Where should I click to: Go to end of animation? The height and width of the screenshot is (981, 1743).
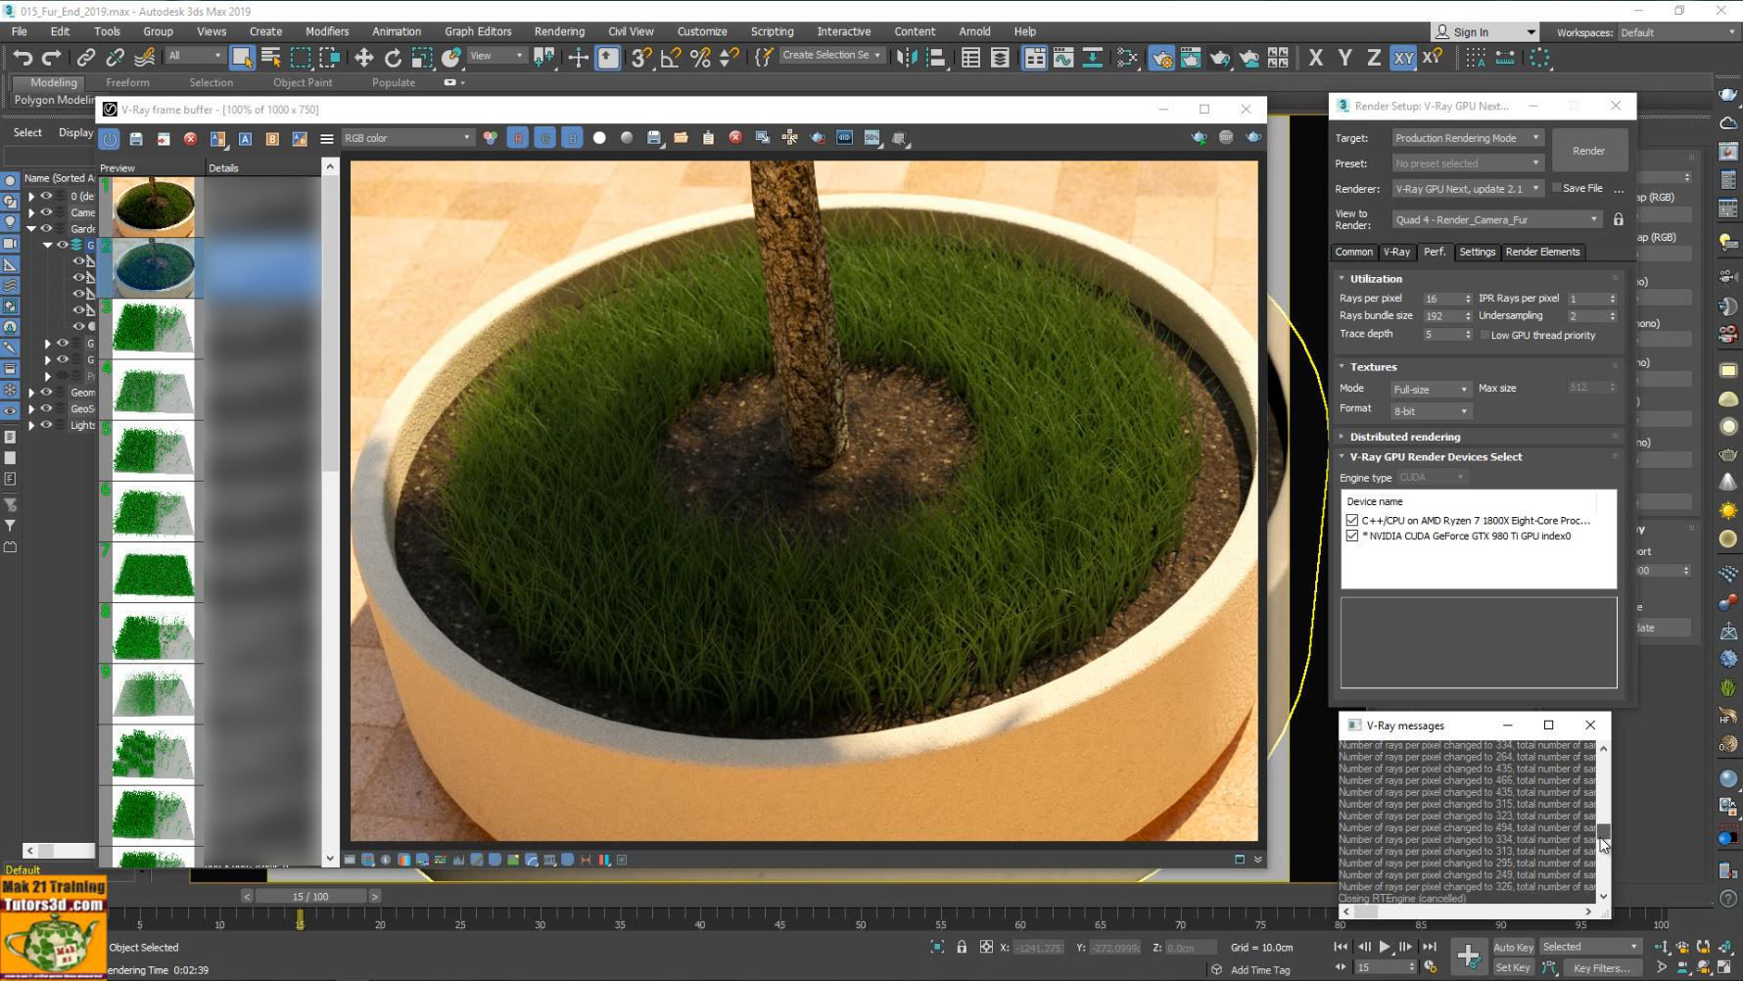coord(1430,947)
